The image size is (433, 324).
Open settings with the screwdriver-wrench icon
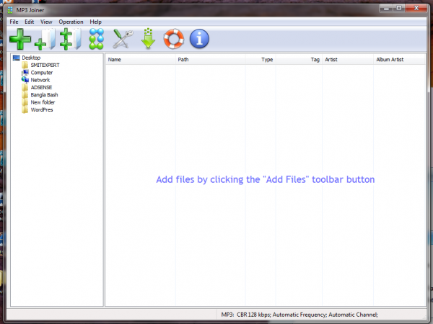tap(123, 39)
